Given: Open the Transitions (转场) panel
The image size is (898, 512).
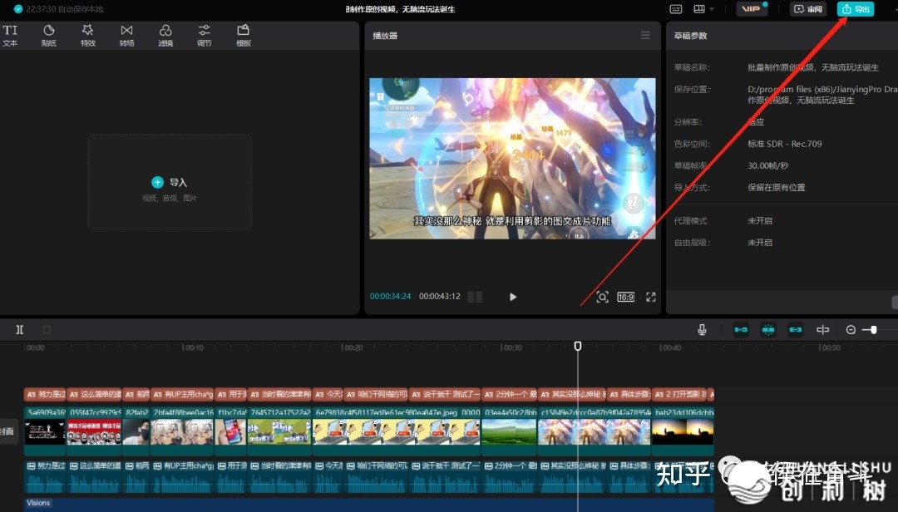Looking at the screenshot, I should (126, 35).
